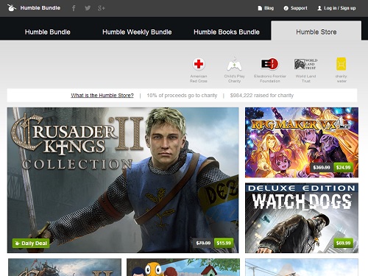Open the Google Plus social icon
Screen dimensions: 368x276
[102, 8]
